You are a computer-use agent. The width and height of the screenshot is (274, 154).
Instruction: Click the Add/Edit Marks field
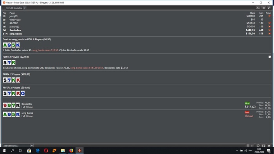(x=16, y=146)
